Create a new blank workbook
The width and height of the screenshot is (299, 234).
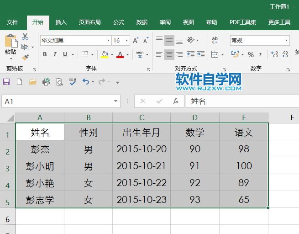coord(20,82)
